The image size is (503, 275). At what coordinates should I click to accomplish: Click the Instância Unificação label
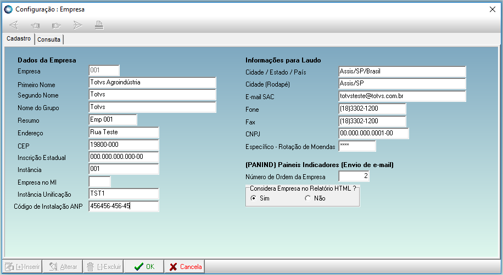tap(44, 194)
